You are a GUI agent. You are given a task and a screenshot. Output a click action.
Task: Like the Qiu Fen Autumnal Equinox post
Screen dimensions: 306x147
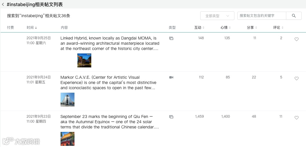[296, 118]
